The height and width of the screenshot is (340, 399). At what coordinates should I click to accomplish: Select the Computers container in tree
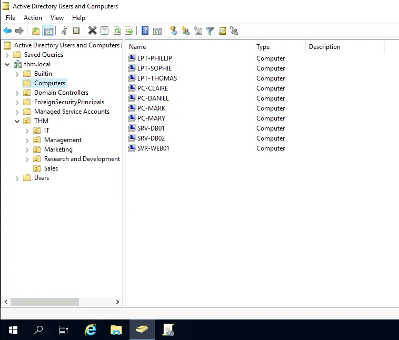click(49, 83)
